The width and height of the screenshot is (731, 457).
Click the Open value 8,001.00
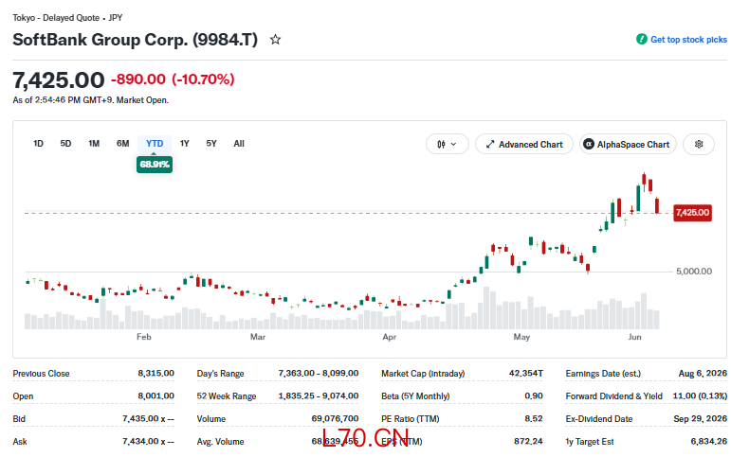(155, 396)
